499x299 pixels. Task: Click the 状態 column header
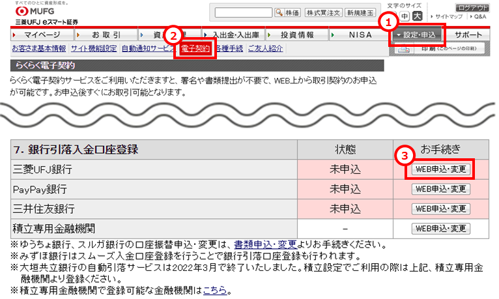[345, 149]
